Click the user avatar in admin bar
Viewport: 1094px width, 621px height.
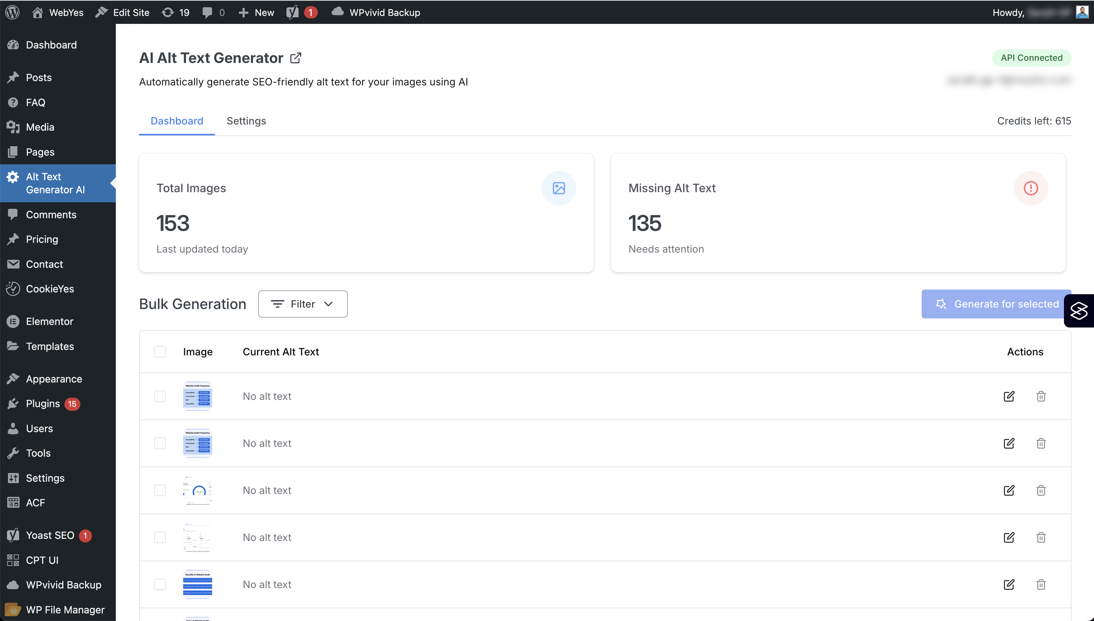tap(1082, 12)
